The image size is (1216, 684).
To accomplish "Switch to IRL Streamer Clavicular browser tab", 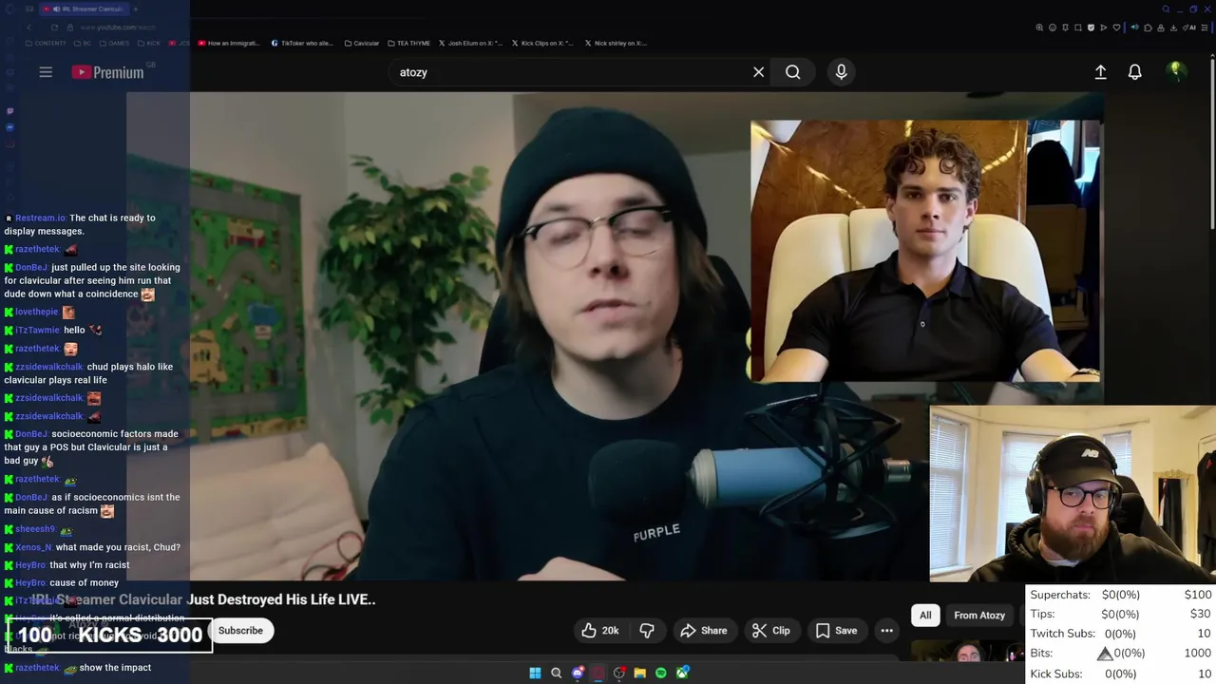I will [x=85, y=9].
